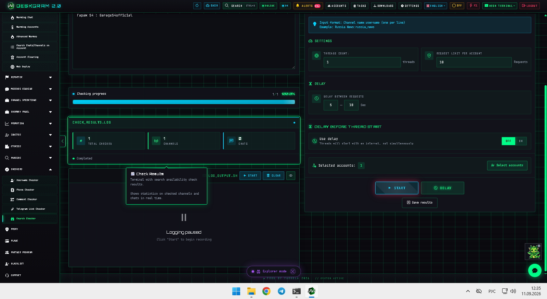Open the Search box in top bar
The height and width of the screenshot is (299, 547).
click(240, 6)
